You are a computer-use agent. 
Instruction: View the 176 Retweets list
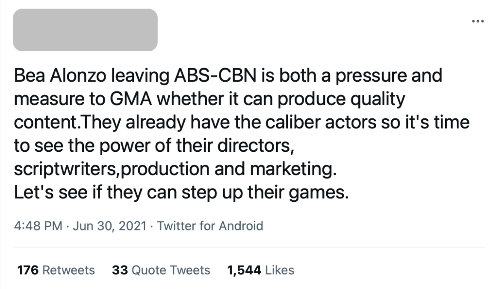[x=56, y=270]
